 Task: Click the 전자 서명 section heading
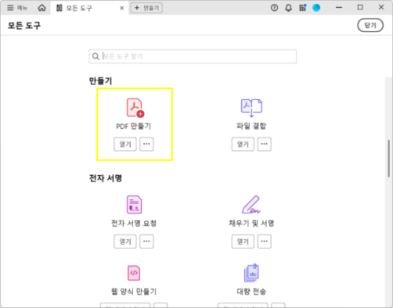pyautogui.click(x=106, y=178)
